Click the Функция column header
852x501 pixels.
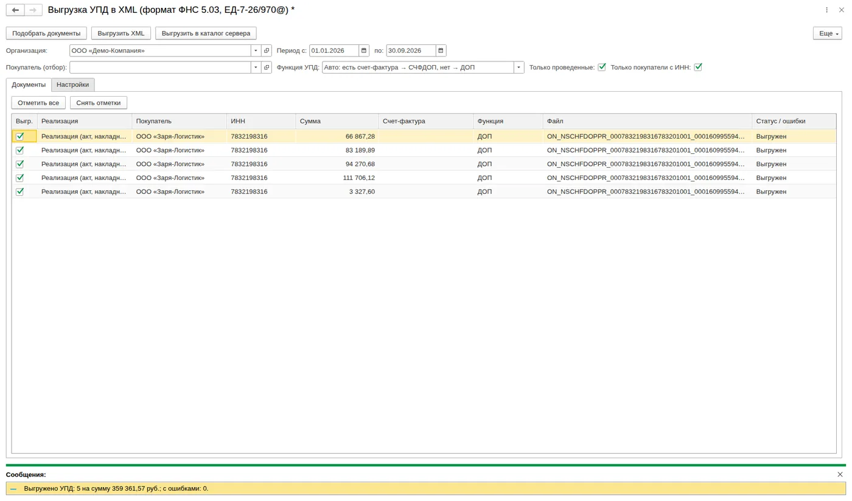pyautogui.click(x=508, y=122)
